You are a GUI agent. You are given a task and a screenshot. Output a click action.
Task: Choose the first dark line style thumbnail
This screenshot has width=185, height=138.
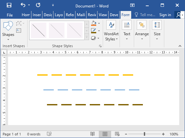39,30
